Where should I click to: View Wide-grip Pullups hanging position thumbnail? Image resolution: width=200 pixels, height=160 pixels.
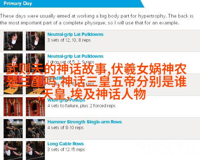click(x=13, y=107)
